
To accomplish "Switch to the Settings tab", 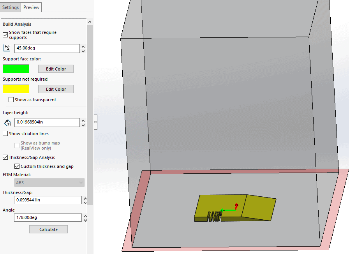I will [11, 7].
